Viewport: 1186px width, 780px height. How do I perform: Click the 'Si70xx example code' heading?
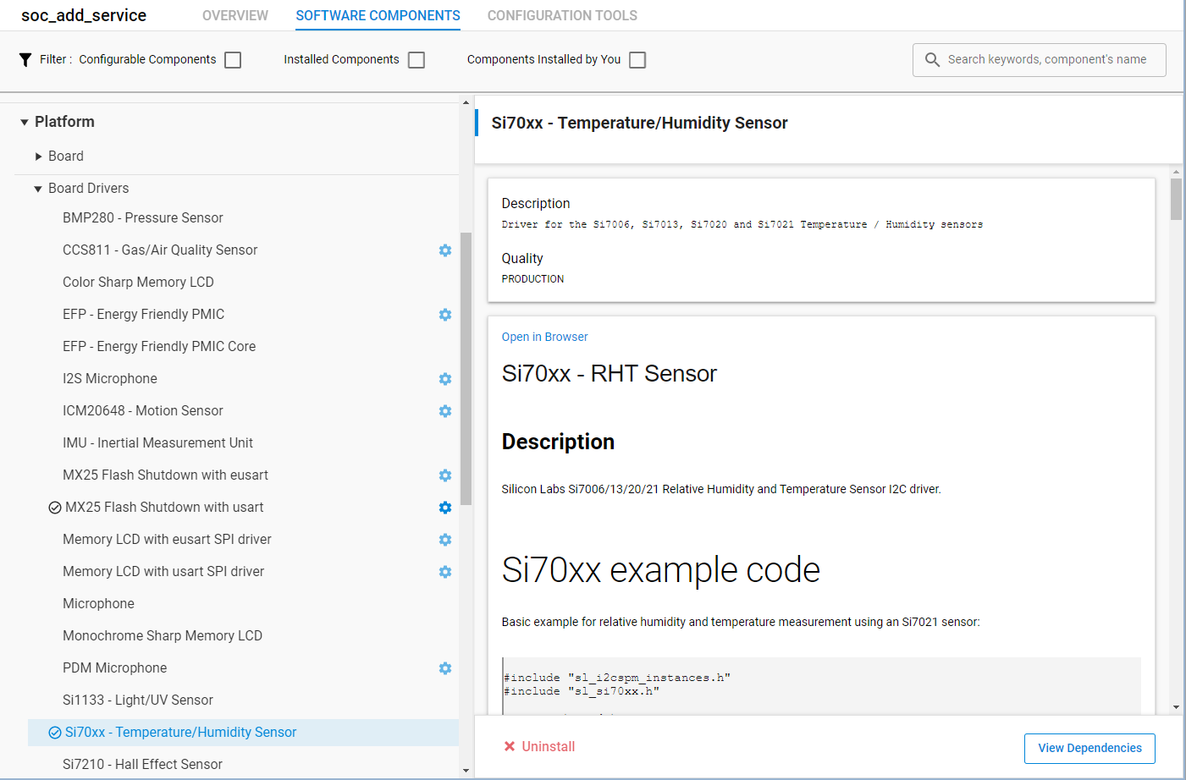661,570
